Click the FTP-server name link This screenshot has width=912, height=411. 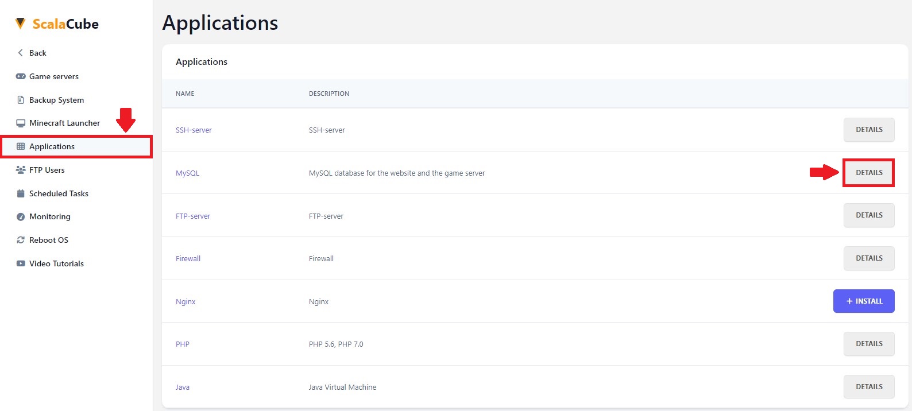(193, 216)
